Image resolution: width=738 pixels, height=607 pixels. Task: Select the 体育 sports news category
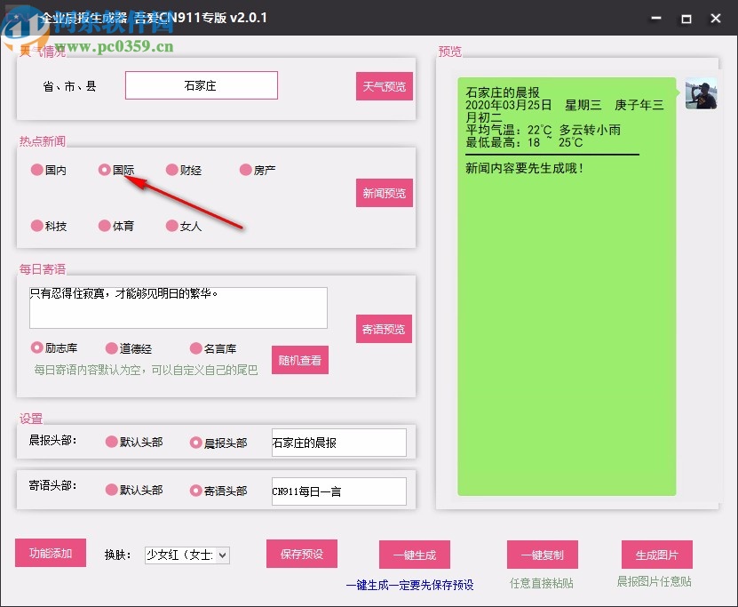(104, 226)
